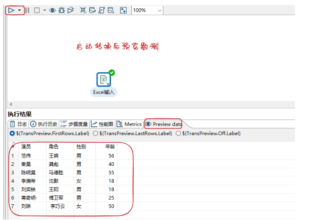
Task: Stop the transformation with the square icon
Action: pyautogui.click(x=37, y=10)
